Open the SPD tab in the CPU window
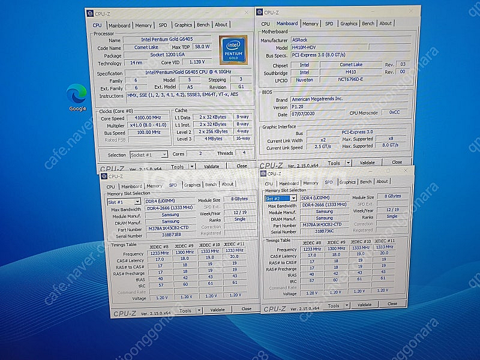 (163, 25)
